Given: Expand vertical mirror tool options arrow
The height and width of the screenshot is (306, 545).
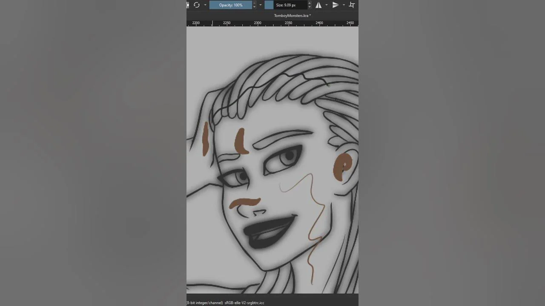Looking at the screenshot, I should click(344, 5).
